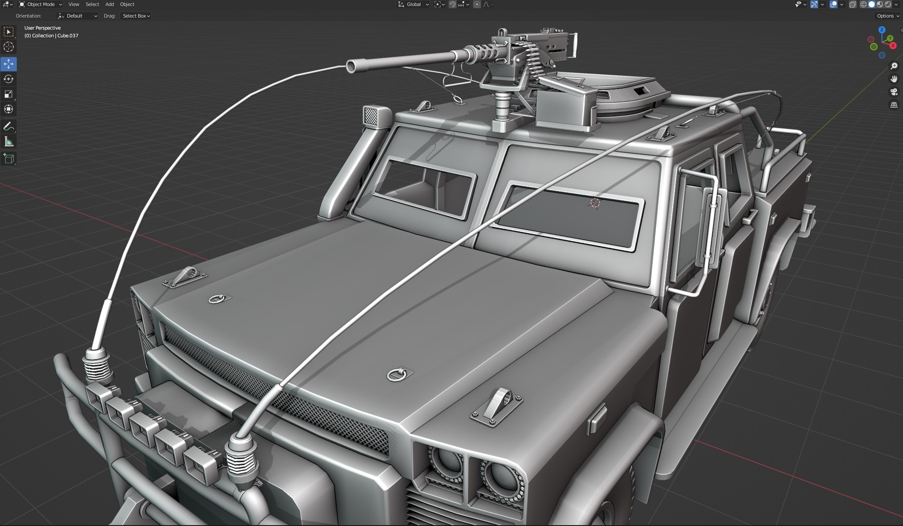The width and height of the screenshot is (903, 526).
Task: Open the Object menu
Action: pos(127,4)
